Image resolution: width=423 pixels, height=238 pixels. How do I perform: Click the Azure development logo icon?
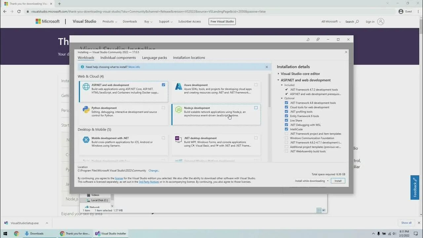point(178,87)
